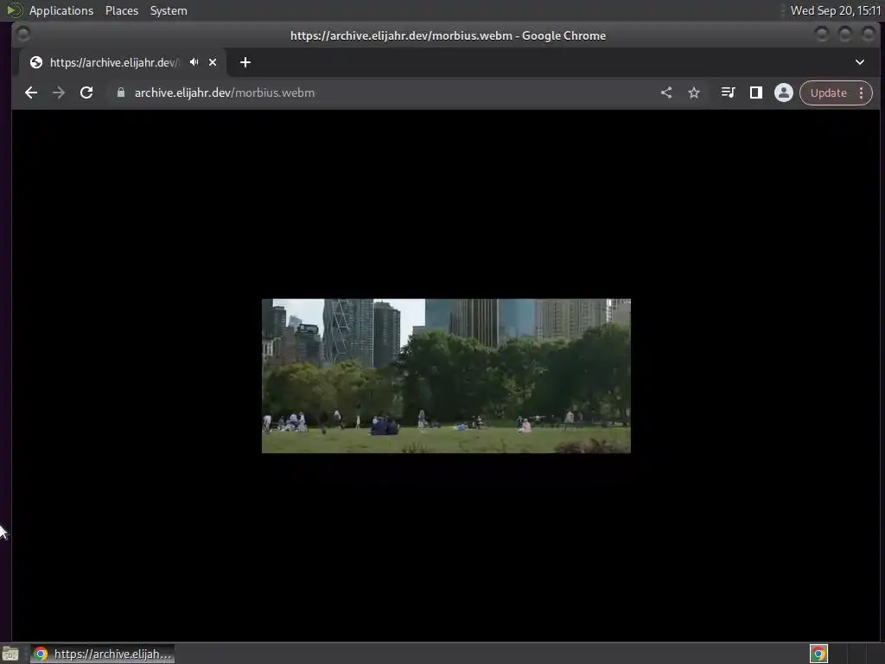Click the Chrome icon in workspace switcher
This screenshot has height=664, width=885.
tap(818, 654)
